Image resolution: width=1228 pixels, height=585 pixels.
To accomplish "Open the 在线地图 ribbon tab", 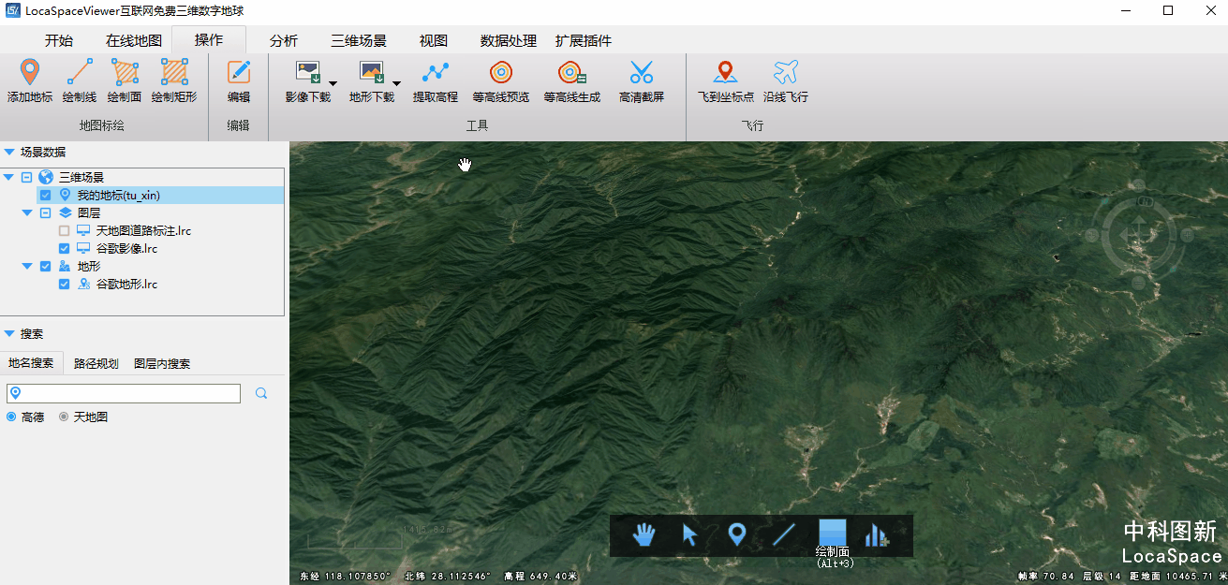I will click(134, 40).
